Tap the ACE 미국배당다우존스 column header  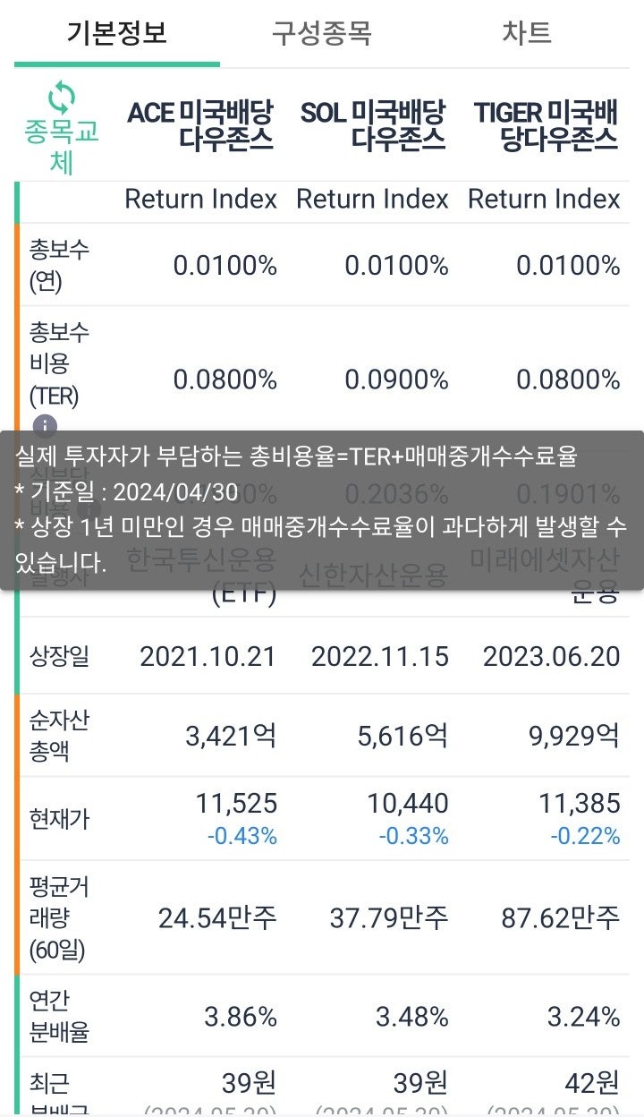pyautogui.click(x=200, y=126)
